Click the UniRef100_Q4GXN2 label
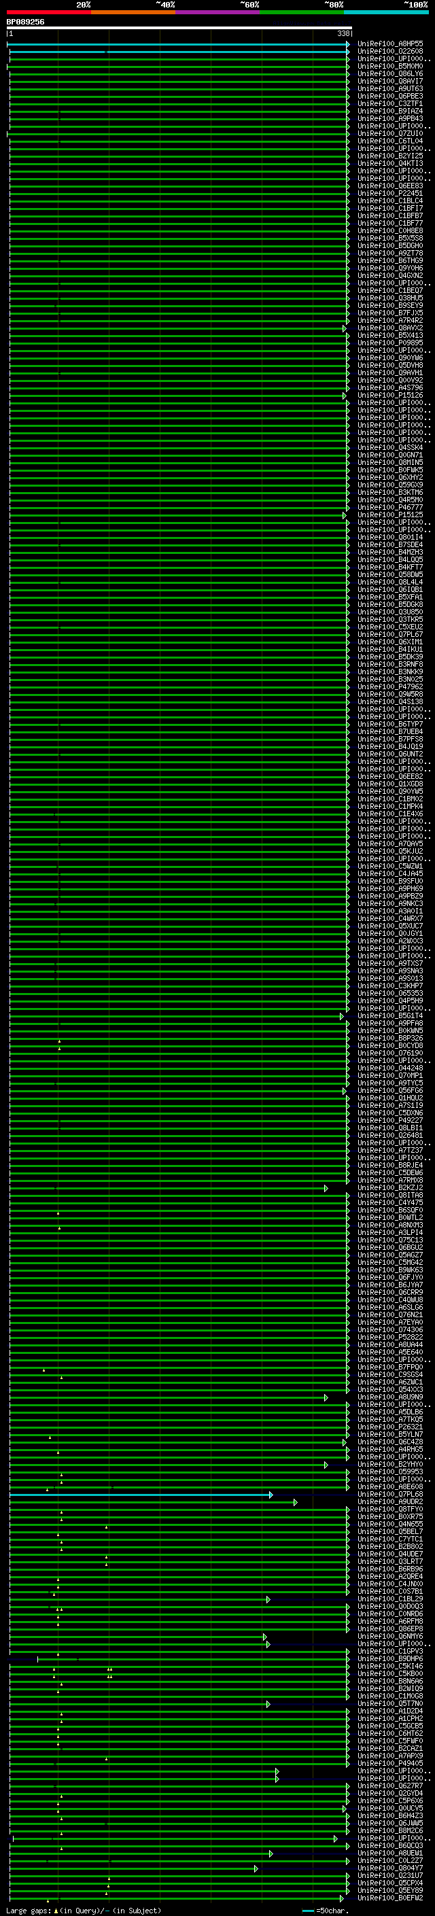Viewport: 435px width, 1916px height. pyautogui.click(x=390, y=275)
